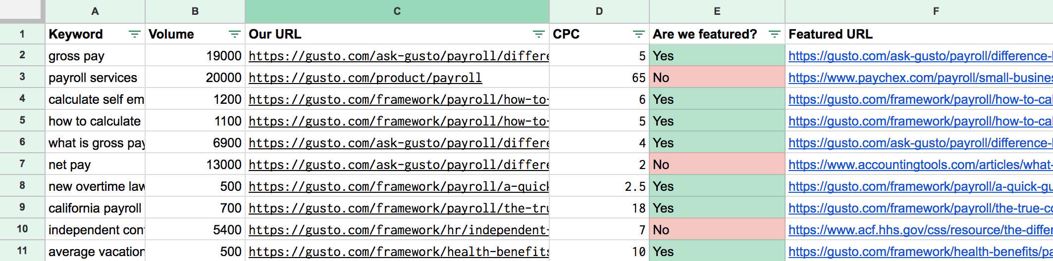
Task: Open Our URL link for 'gross pay' row
Action: click(399, 56)
